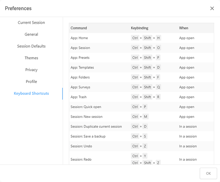The width and height of the screenshot is (220, 182).
Task: Click the When column header
Action: click(183, 28)
